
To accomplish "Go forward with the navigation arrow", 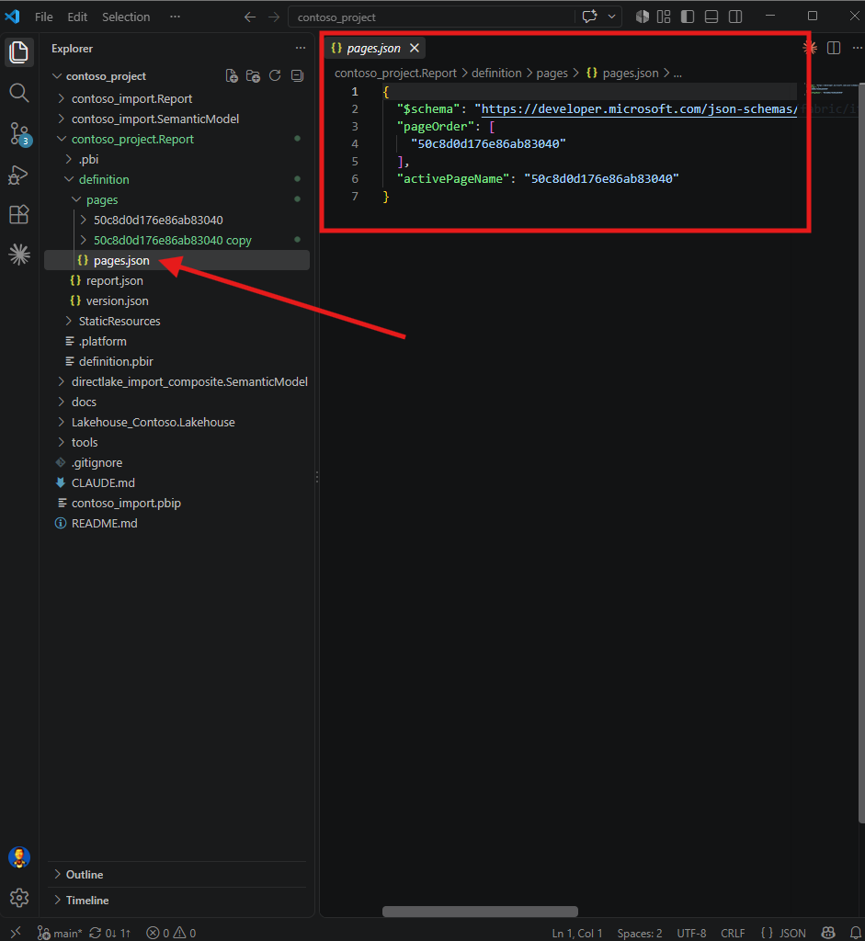I will [274, 17].
